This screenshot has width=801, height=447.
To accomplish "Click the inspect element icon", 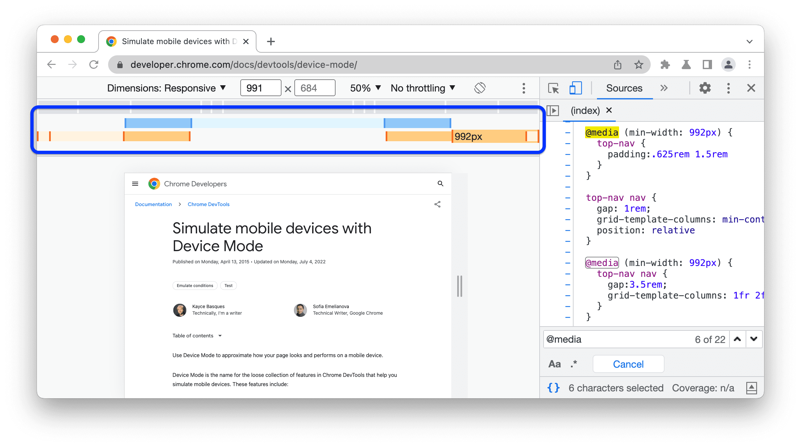I will pos(553,89).
